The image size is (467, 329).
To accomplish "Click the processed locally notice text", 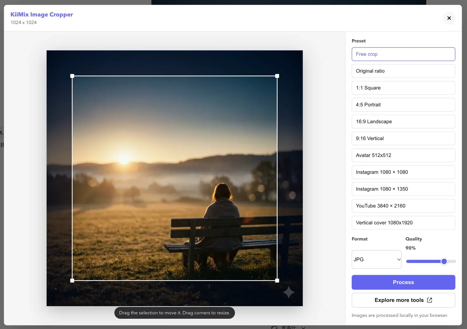I will pos(400,315).
